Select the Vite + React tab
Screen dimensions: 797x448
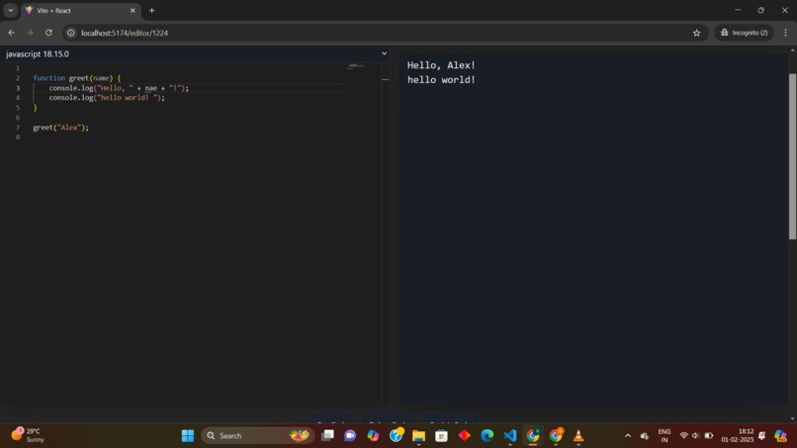[x=80, y=10]
